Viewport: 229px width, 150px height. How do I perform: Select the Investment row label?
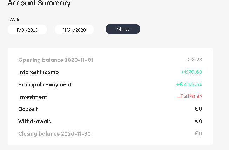[x=33, y=97]
